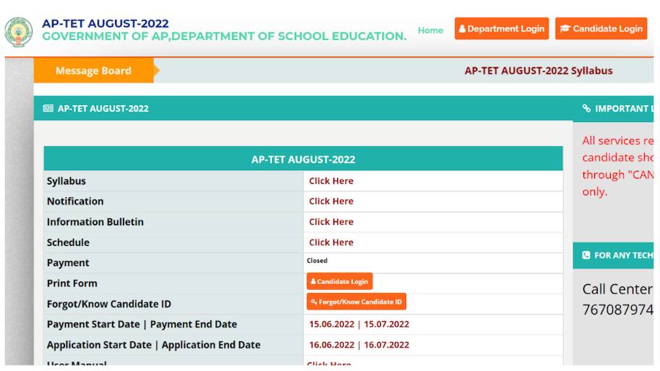The width and height of the screenshot is (660, 371).
Task: Select the Message Board tab
Action: (x=93, y=71)
